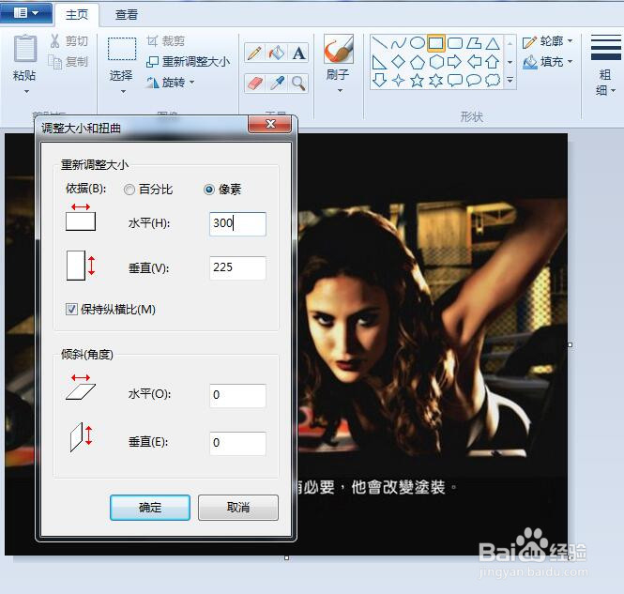Click the 水平(H) width input field

[x=237, y=223]
